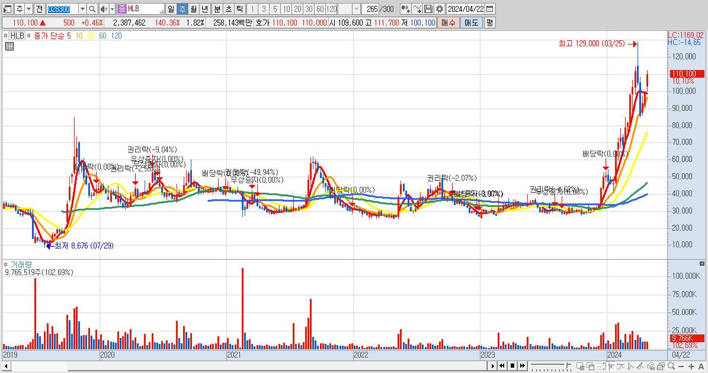Image resolution: width=708 pixels, height=373 pixels.
Task: Open the dropdown arrow beside the speaker icon
Action: point(112,9)
